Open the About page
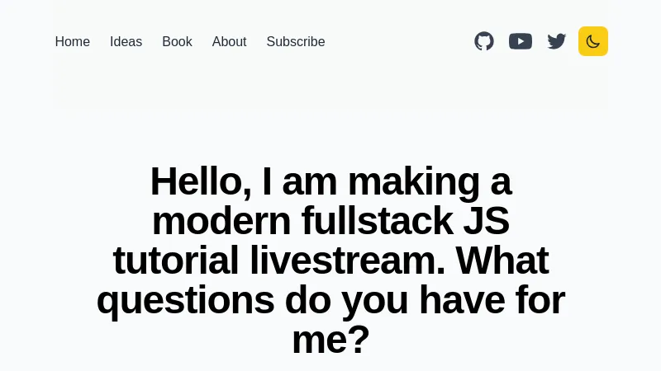This screenshot has width=661, height=371. pos(229,41)
